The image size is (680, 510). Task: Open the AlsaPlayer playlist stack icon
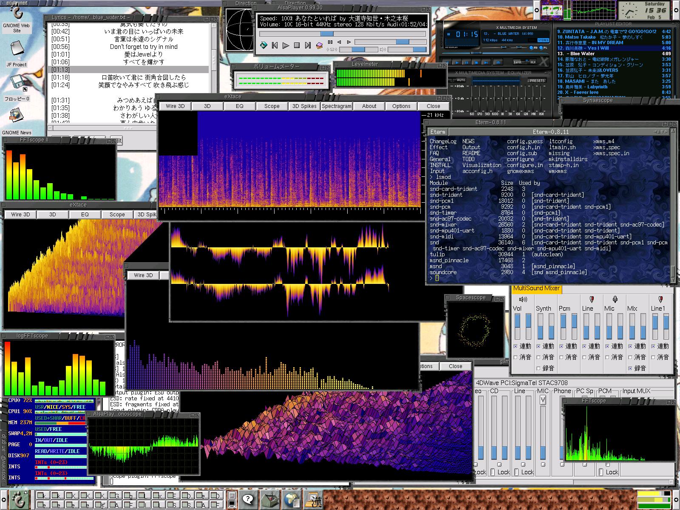click(x=319, y=45)
